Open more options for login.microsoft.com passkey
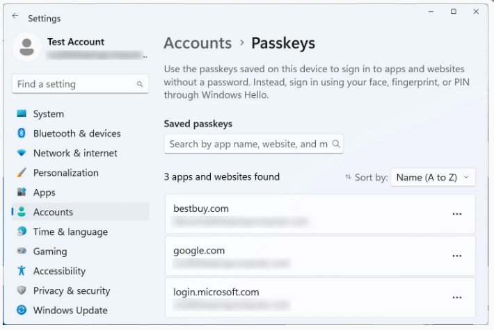Screen dimensions: 494x330 click(457, 297)
